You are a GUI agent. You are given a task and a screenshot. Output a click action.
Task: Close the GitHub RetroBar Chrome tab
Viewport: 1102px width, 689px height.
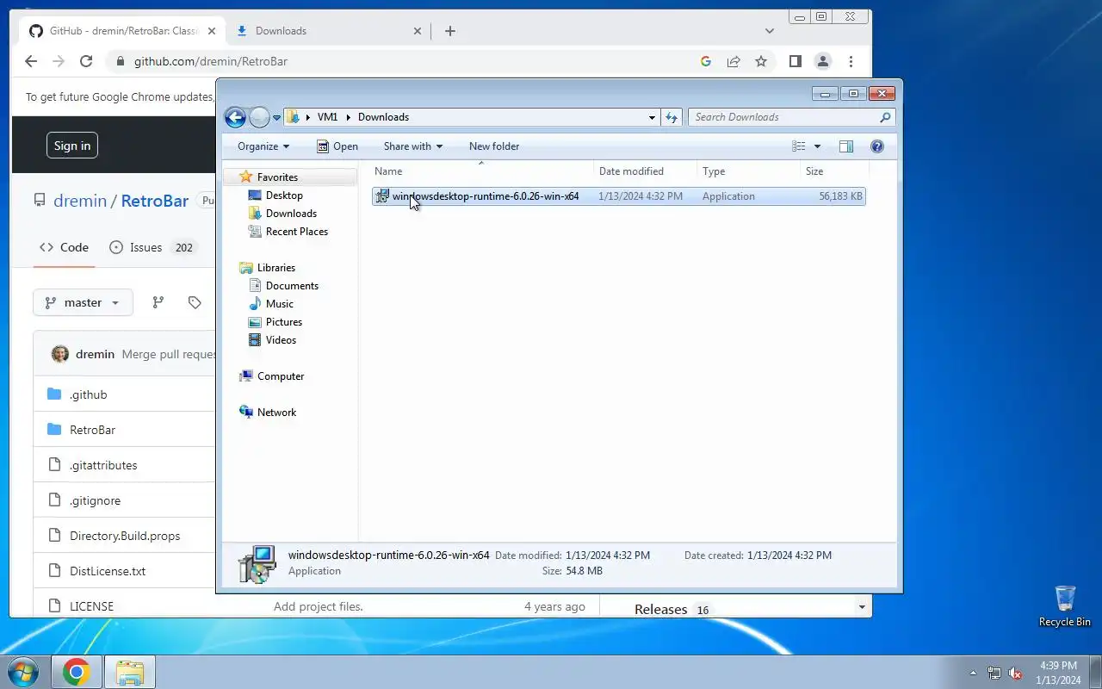(212, 31)
